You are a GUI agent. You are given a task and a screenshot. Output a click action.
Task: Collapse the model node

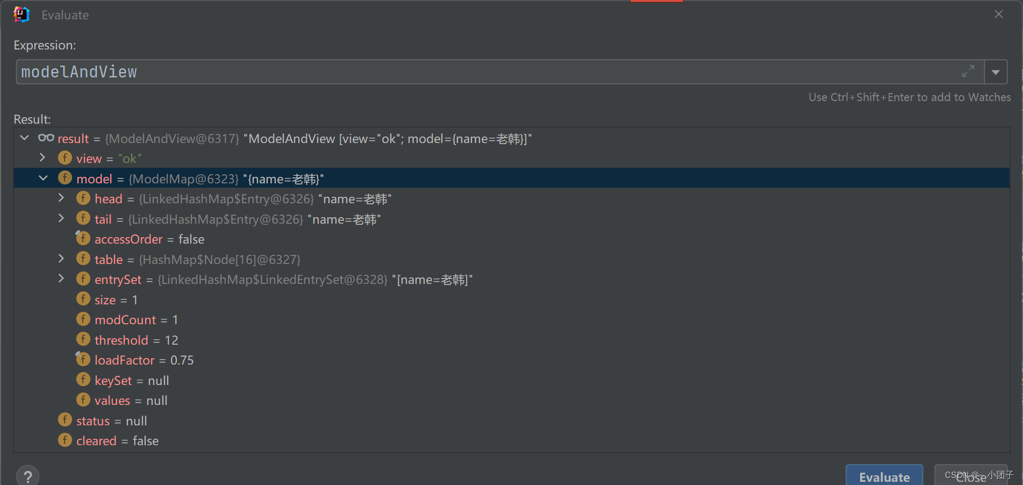pyautogui.click(x=43, y=178)
